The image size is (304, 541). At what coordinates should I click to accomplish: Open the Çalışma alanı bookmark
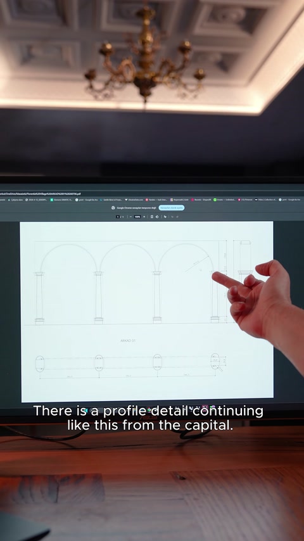pyautogui.click(x=15, y=200)
